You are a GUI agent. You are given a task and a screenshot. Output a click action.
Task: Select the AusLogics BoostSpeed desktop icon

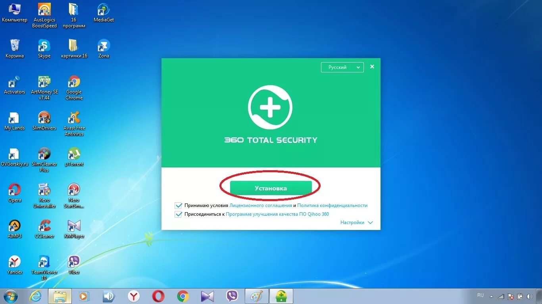(x=44, y=16)
